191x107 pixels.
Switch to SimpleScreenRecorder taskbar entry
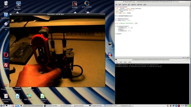51,106
